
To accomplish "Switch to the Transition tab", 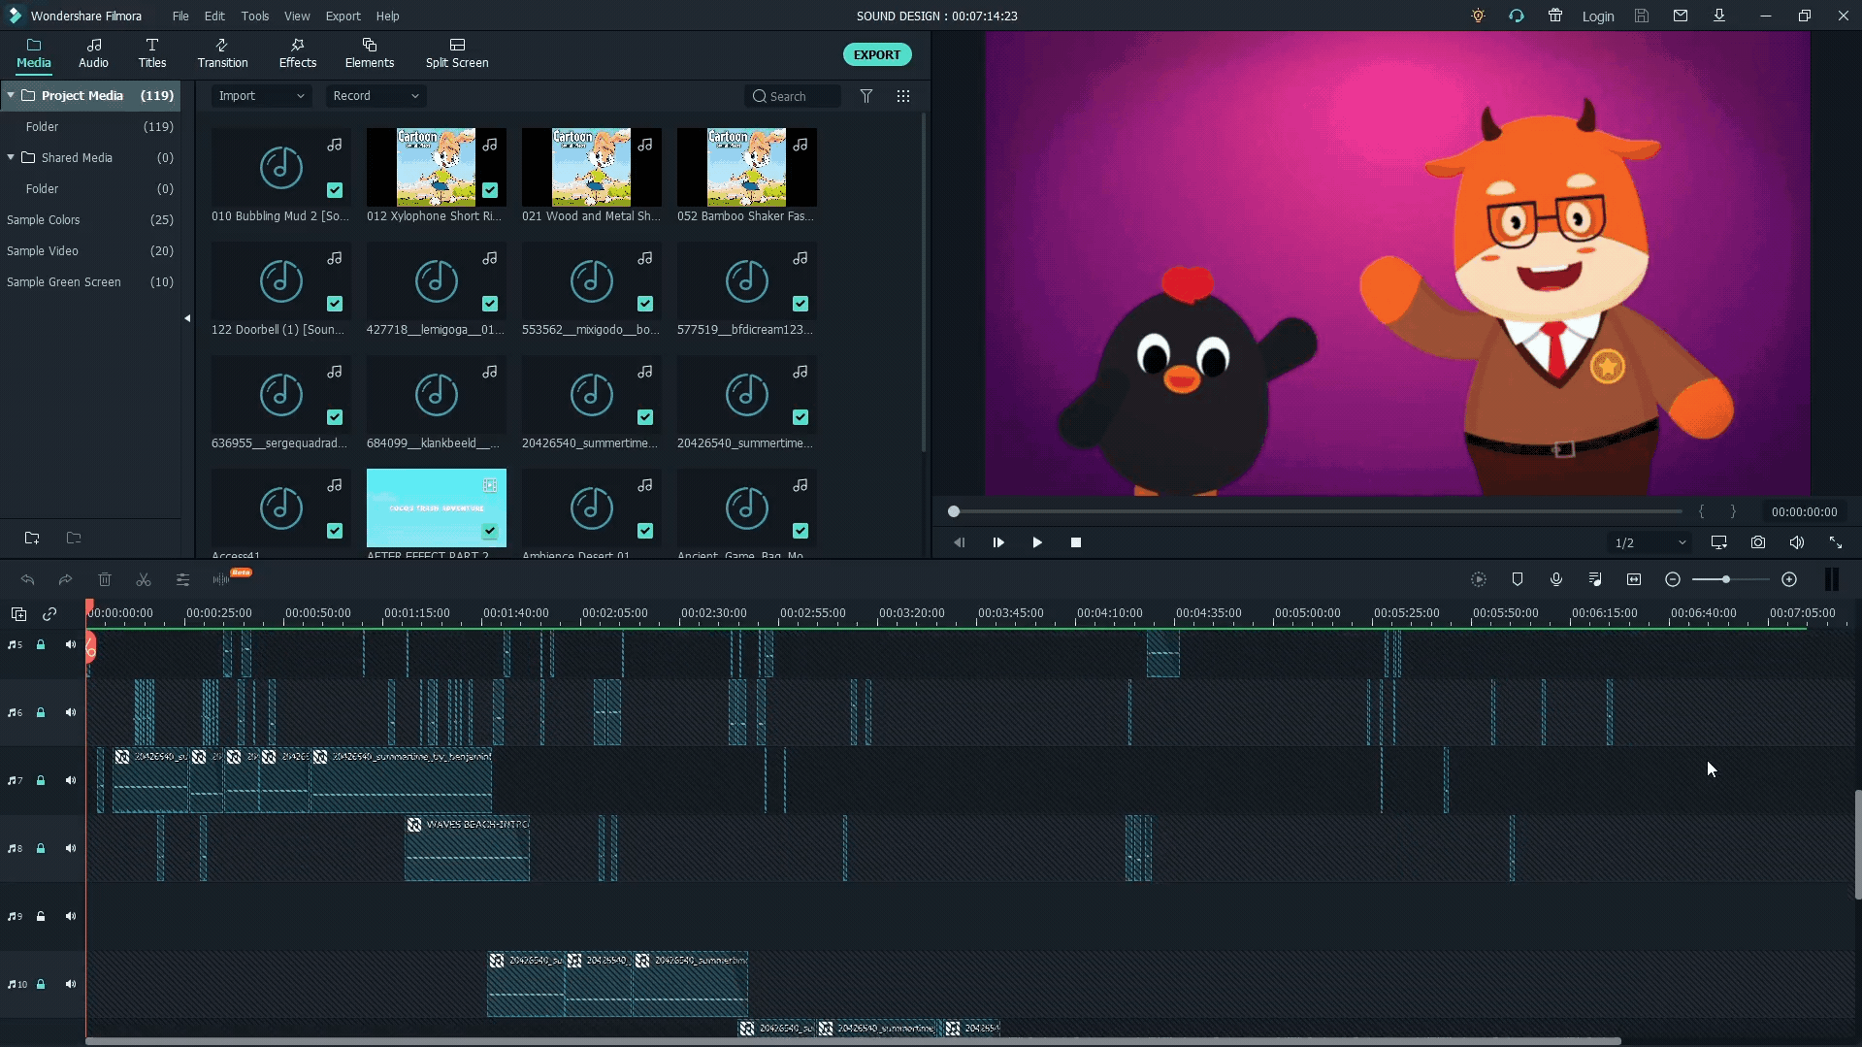I will coord(222,53).
